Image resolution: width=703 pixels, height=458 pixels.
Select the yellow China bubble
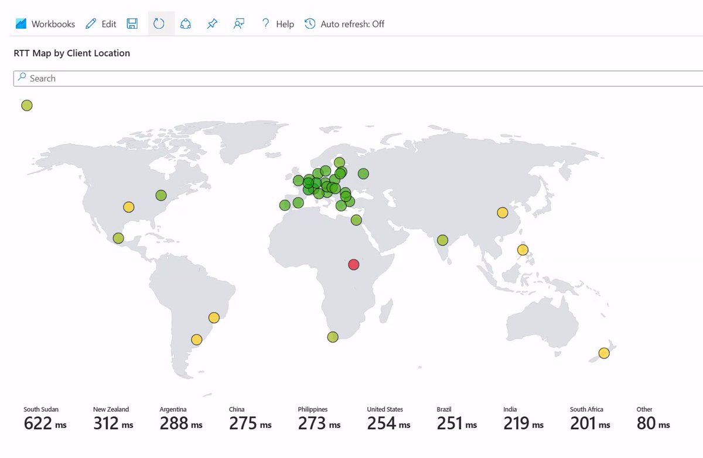[x=502, y=213]
